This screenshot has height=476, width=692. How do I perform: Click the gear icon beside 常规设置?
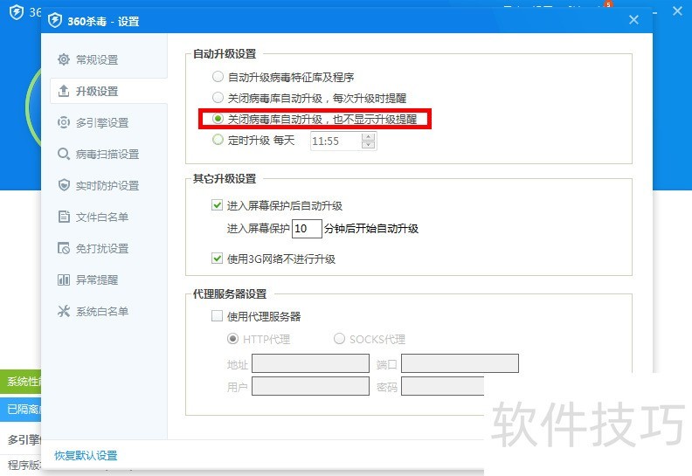pyautogui.click(x=64, y=59)
